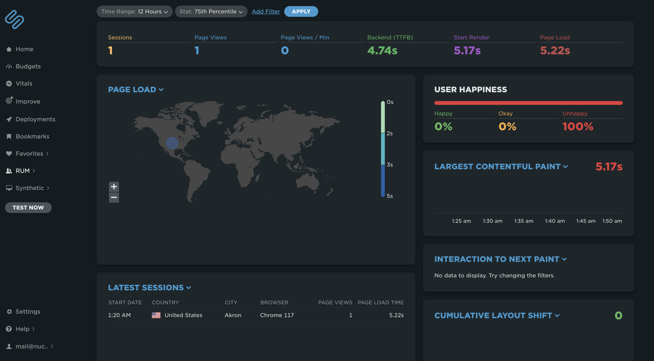Expand the RUM menu item
The width and height of the screenshot is (654, 361).
22,171
